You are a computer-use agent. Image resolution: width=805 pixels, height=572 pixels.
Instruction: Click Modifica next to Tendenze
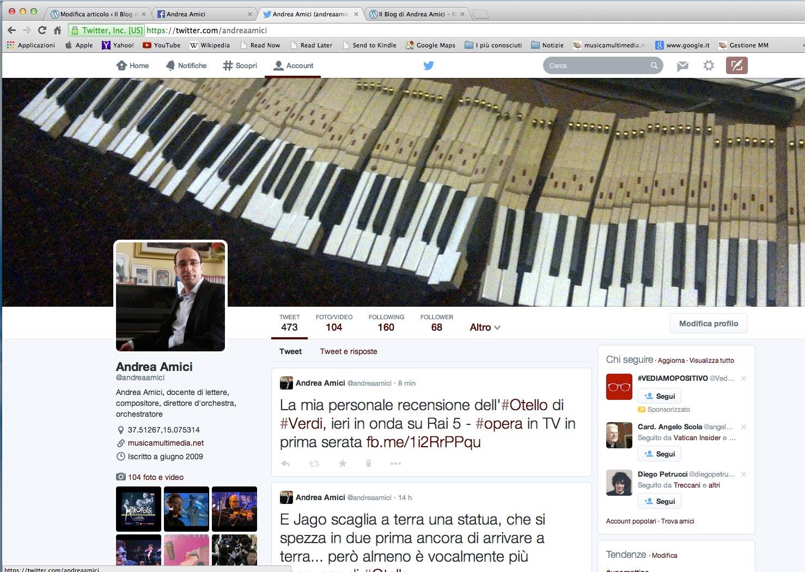664,555
